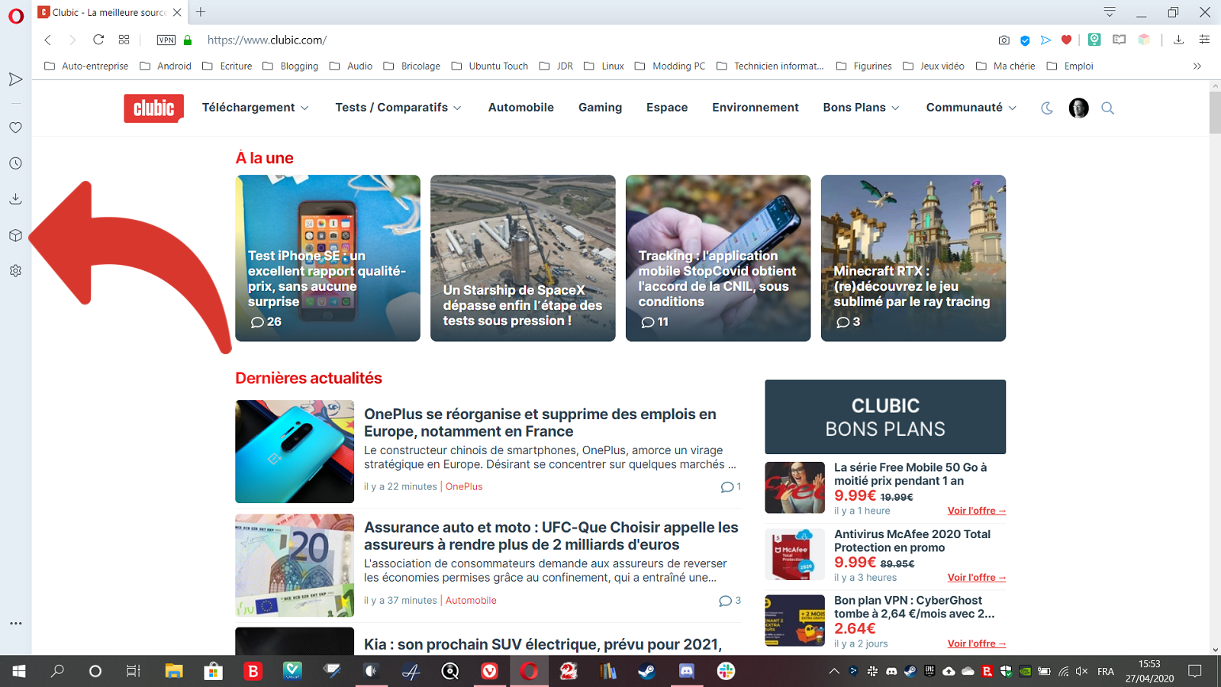This screenshot has width=1221, height=687.
Task: Send page to My Flow from address bar
Action: click(x=1045, y=40)
